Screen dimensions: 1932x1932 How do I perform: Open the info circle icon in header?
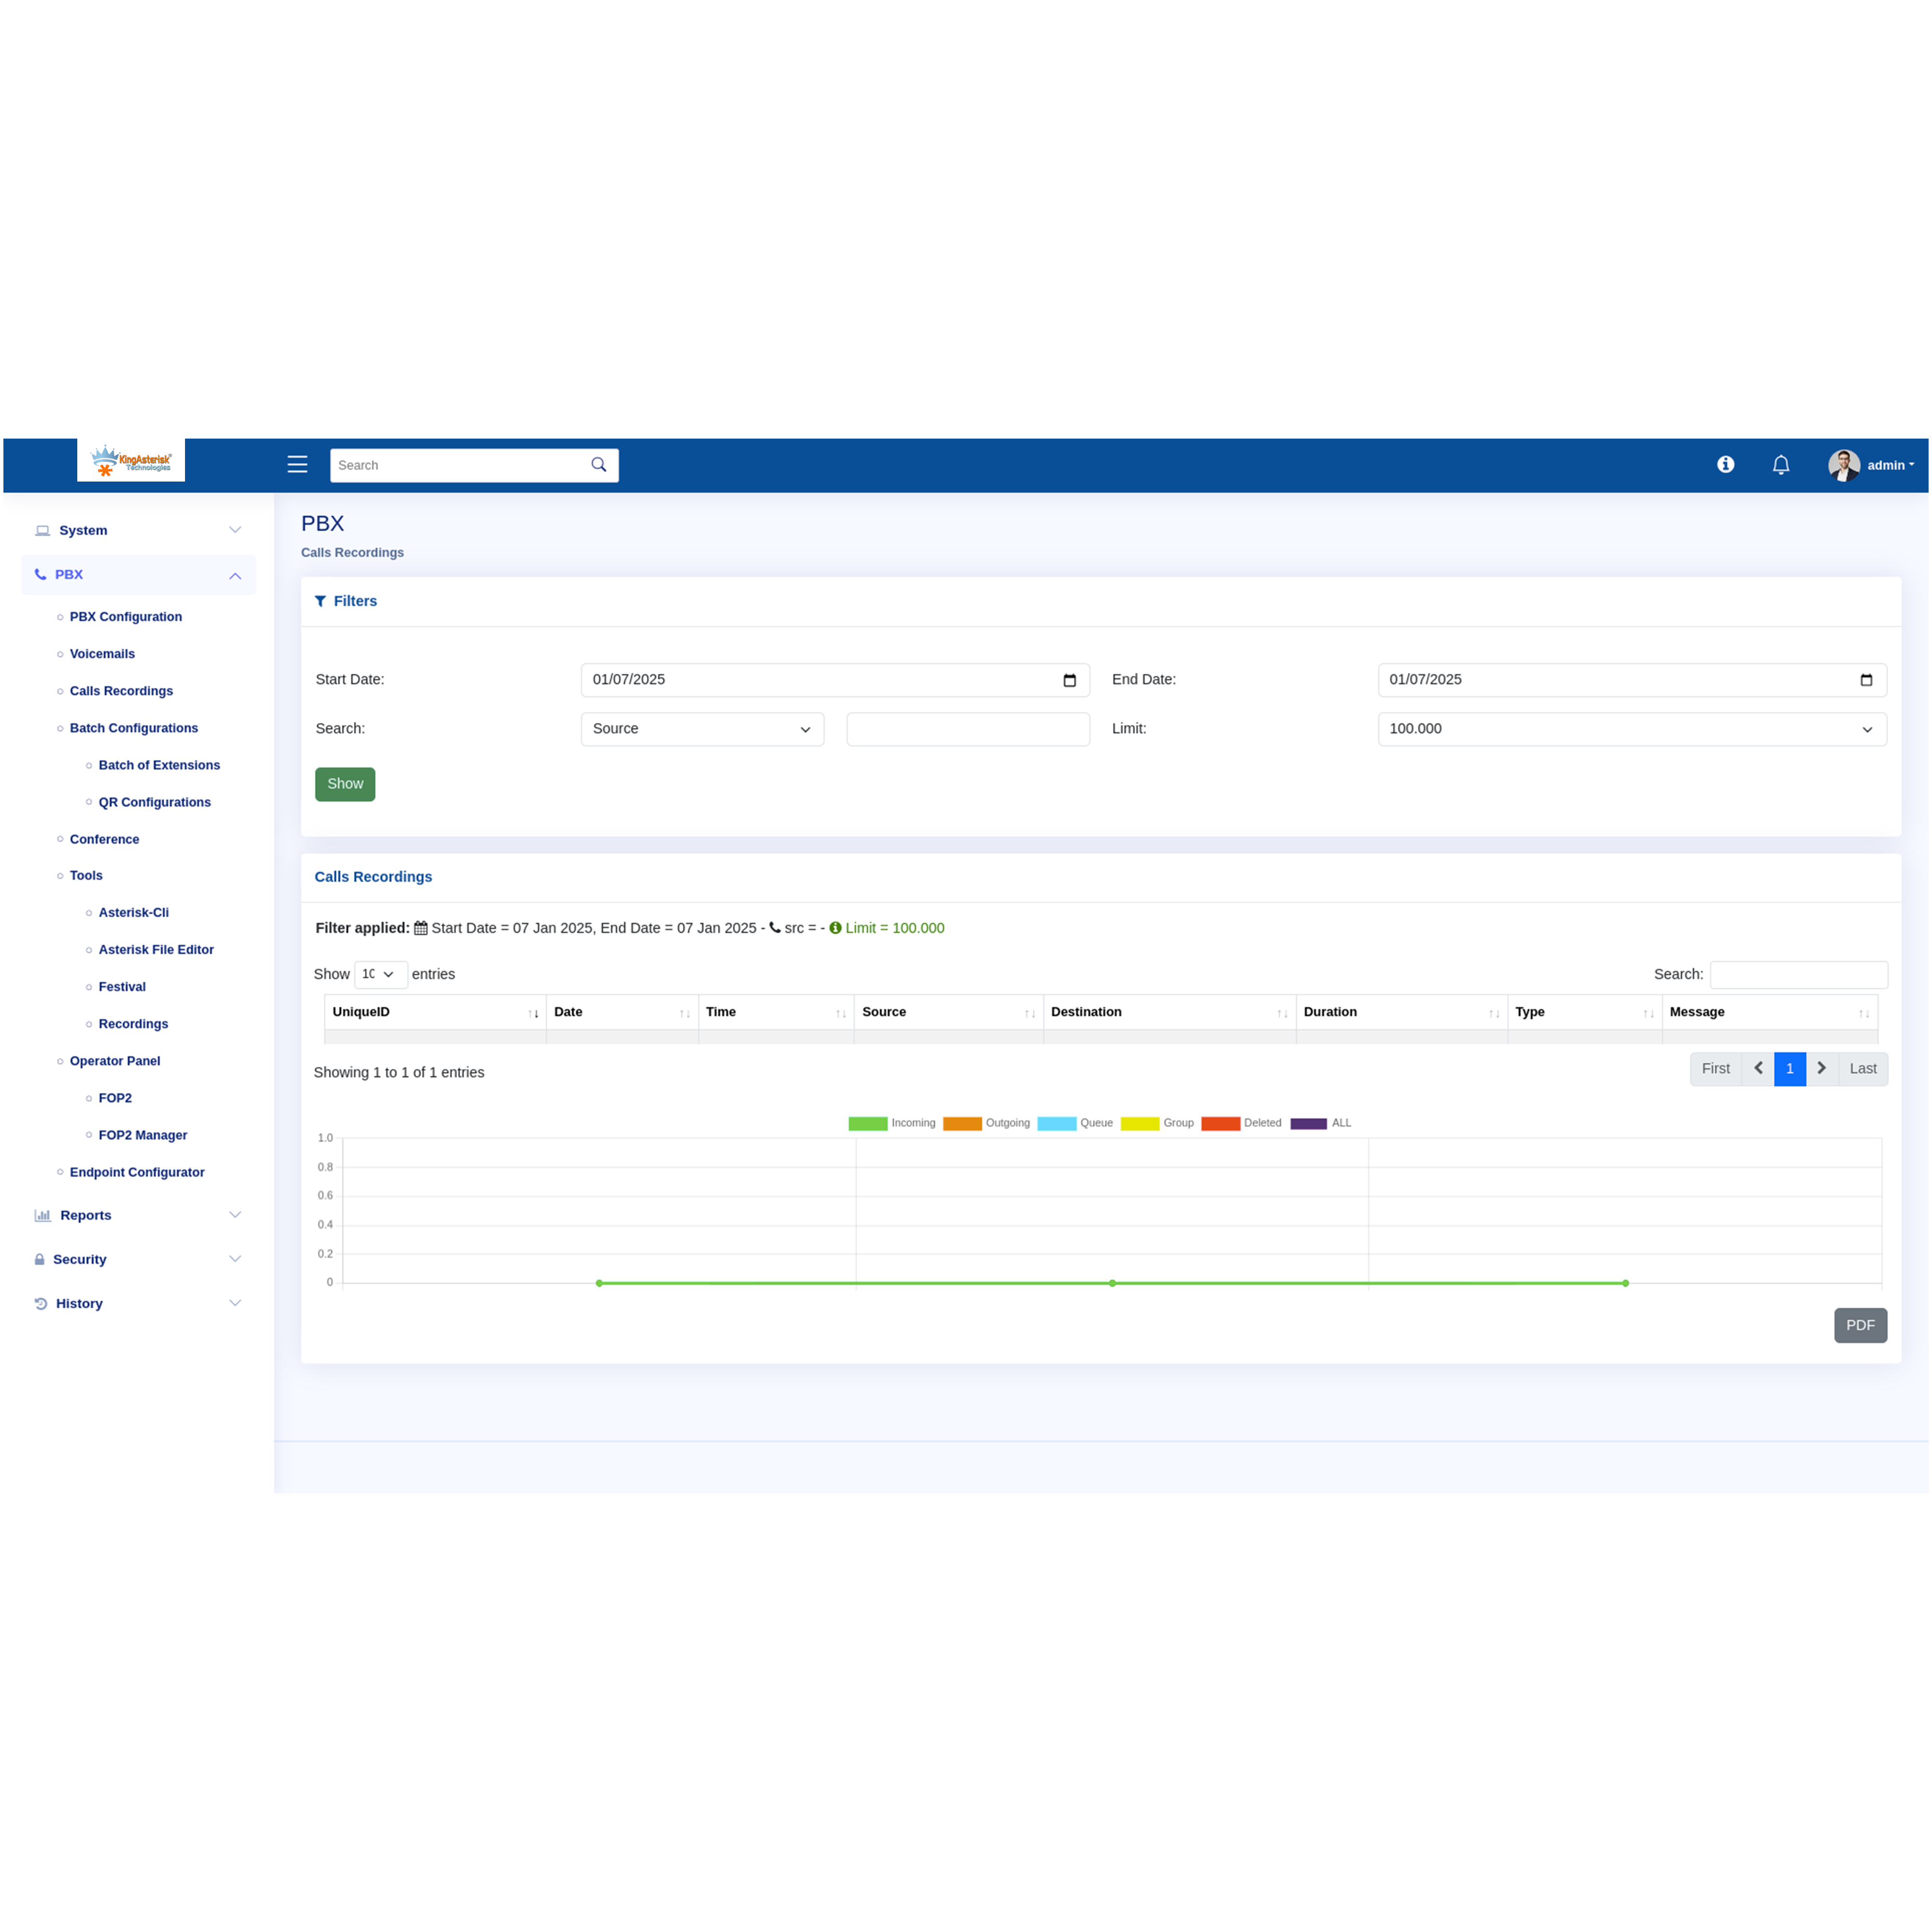click(x=1725, y=464)
